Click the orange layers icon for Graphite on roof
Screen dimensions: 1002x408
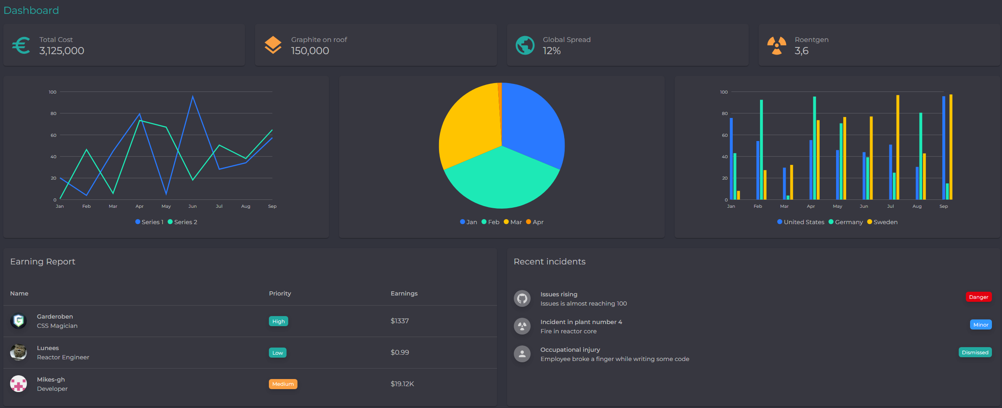coord(273,45)
